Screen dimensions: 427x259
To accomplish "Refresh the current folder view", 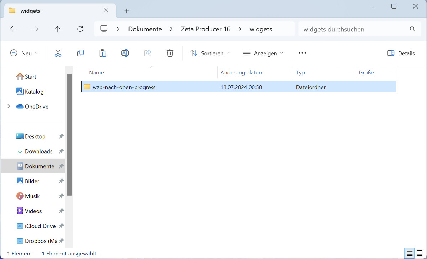I will tap(80, 29).
